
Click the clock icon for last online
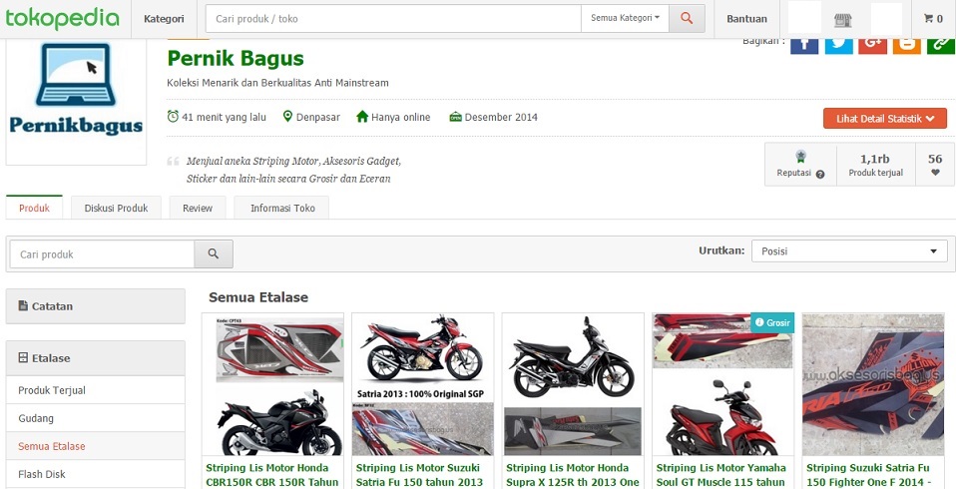pos(174,116)
